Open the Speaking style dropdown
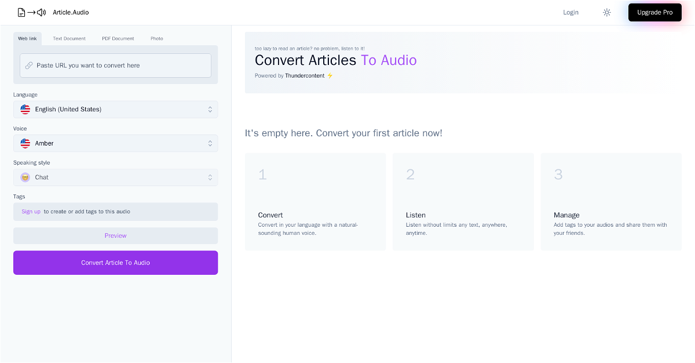 click(x=116, y=177)
